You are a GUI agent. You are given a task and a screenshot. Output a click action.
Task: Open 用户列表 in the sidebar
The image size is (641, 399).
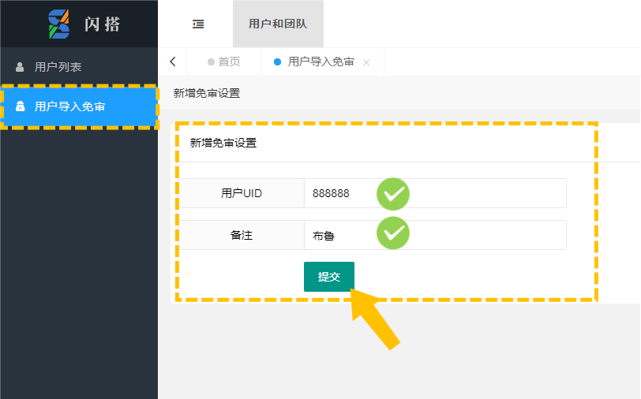point(58,67)
